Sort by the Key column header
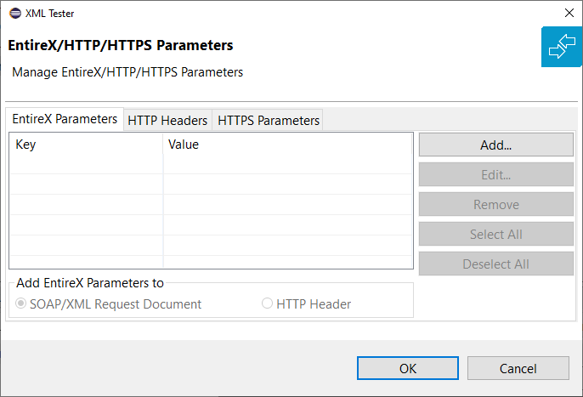The image size is (583, 397). click(x=87, y=145)
